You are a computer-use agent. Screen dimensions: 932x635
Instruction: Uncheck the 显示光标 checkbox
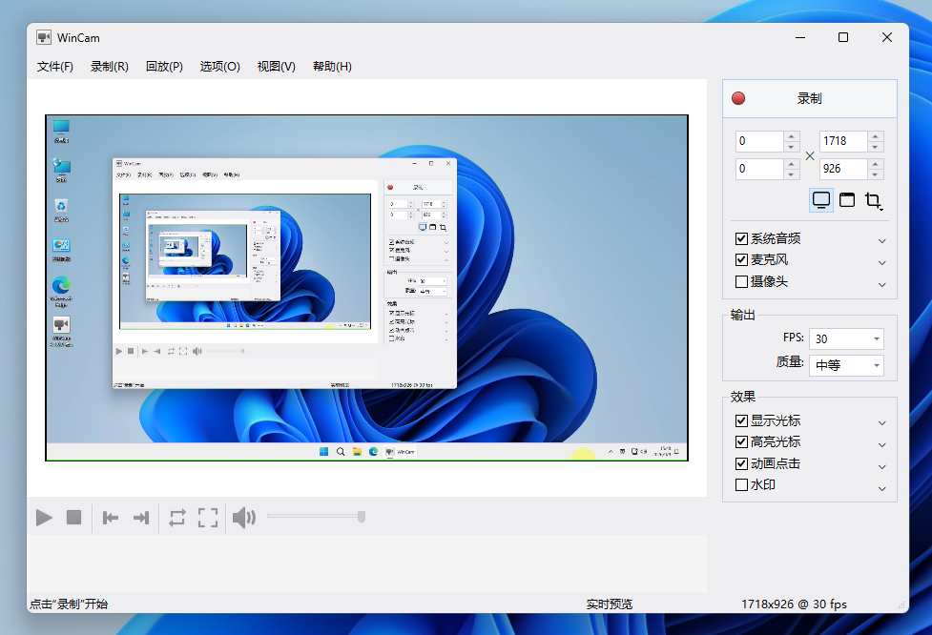click(x=741, y=420)
